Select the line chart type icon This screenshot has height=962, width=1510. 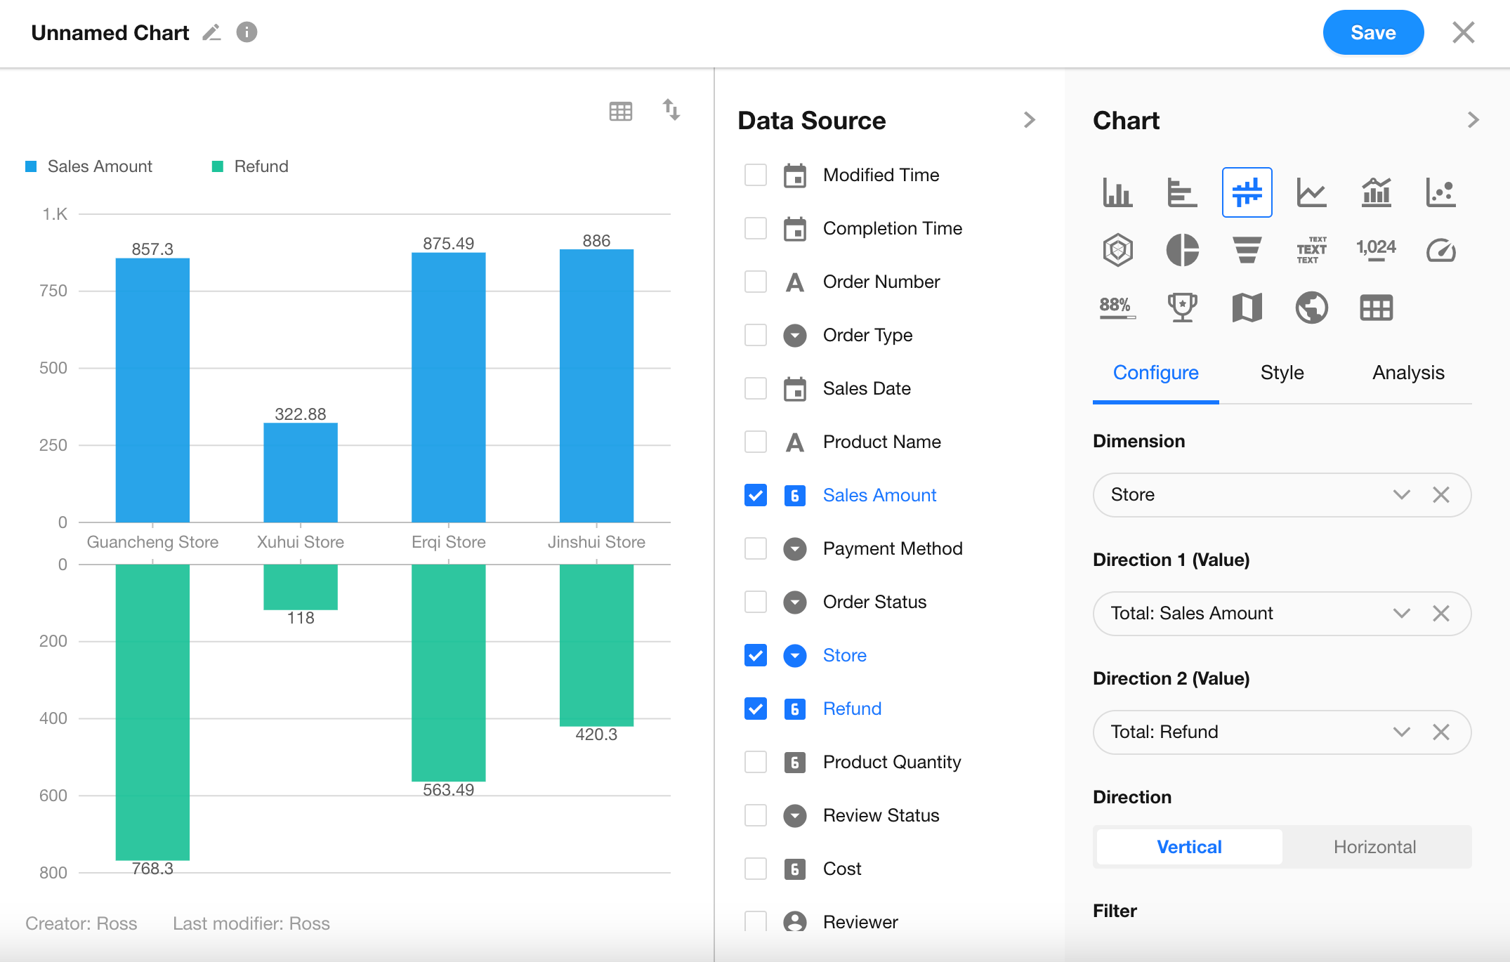tap(1311, 192)
